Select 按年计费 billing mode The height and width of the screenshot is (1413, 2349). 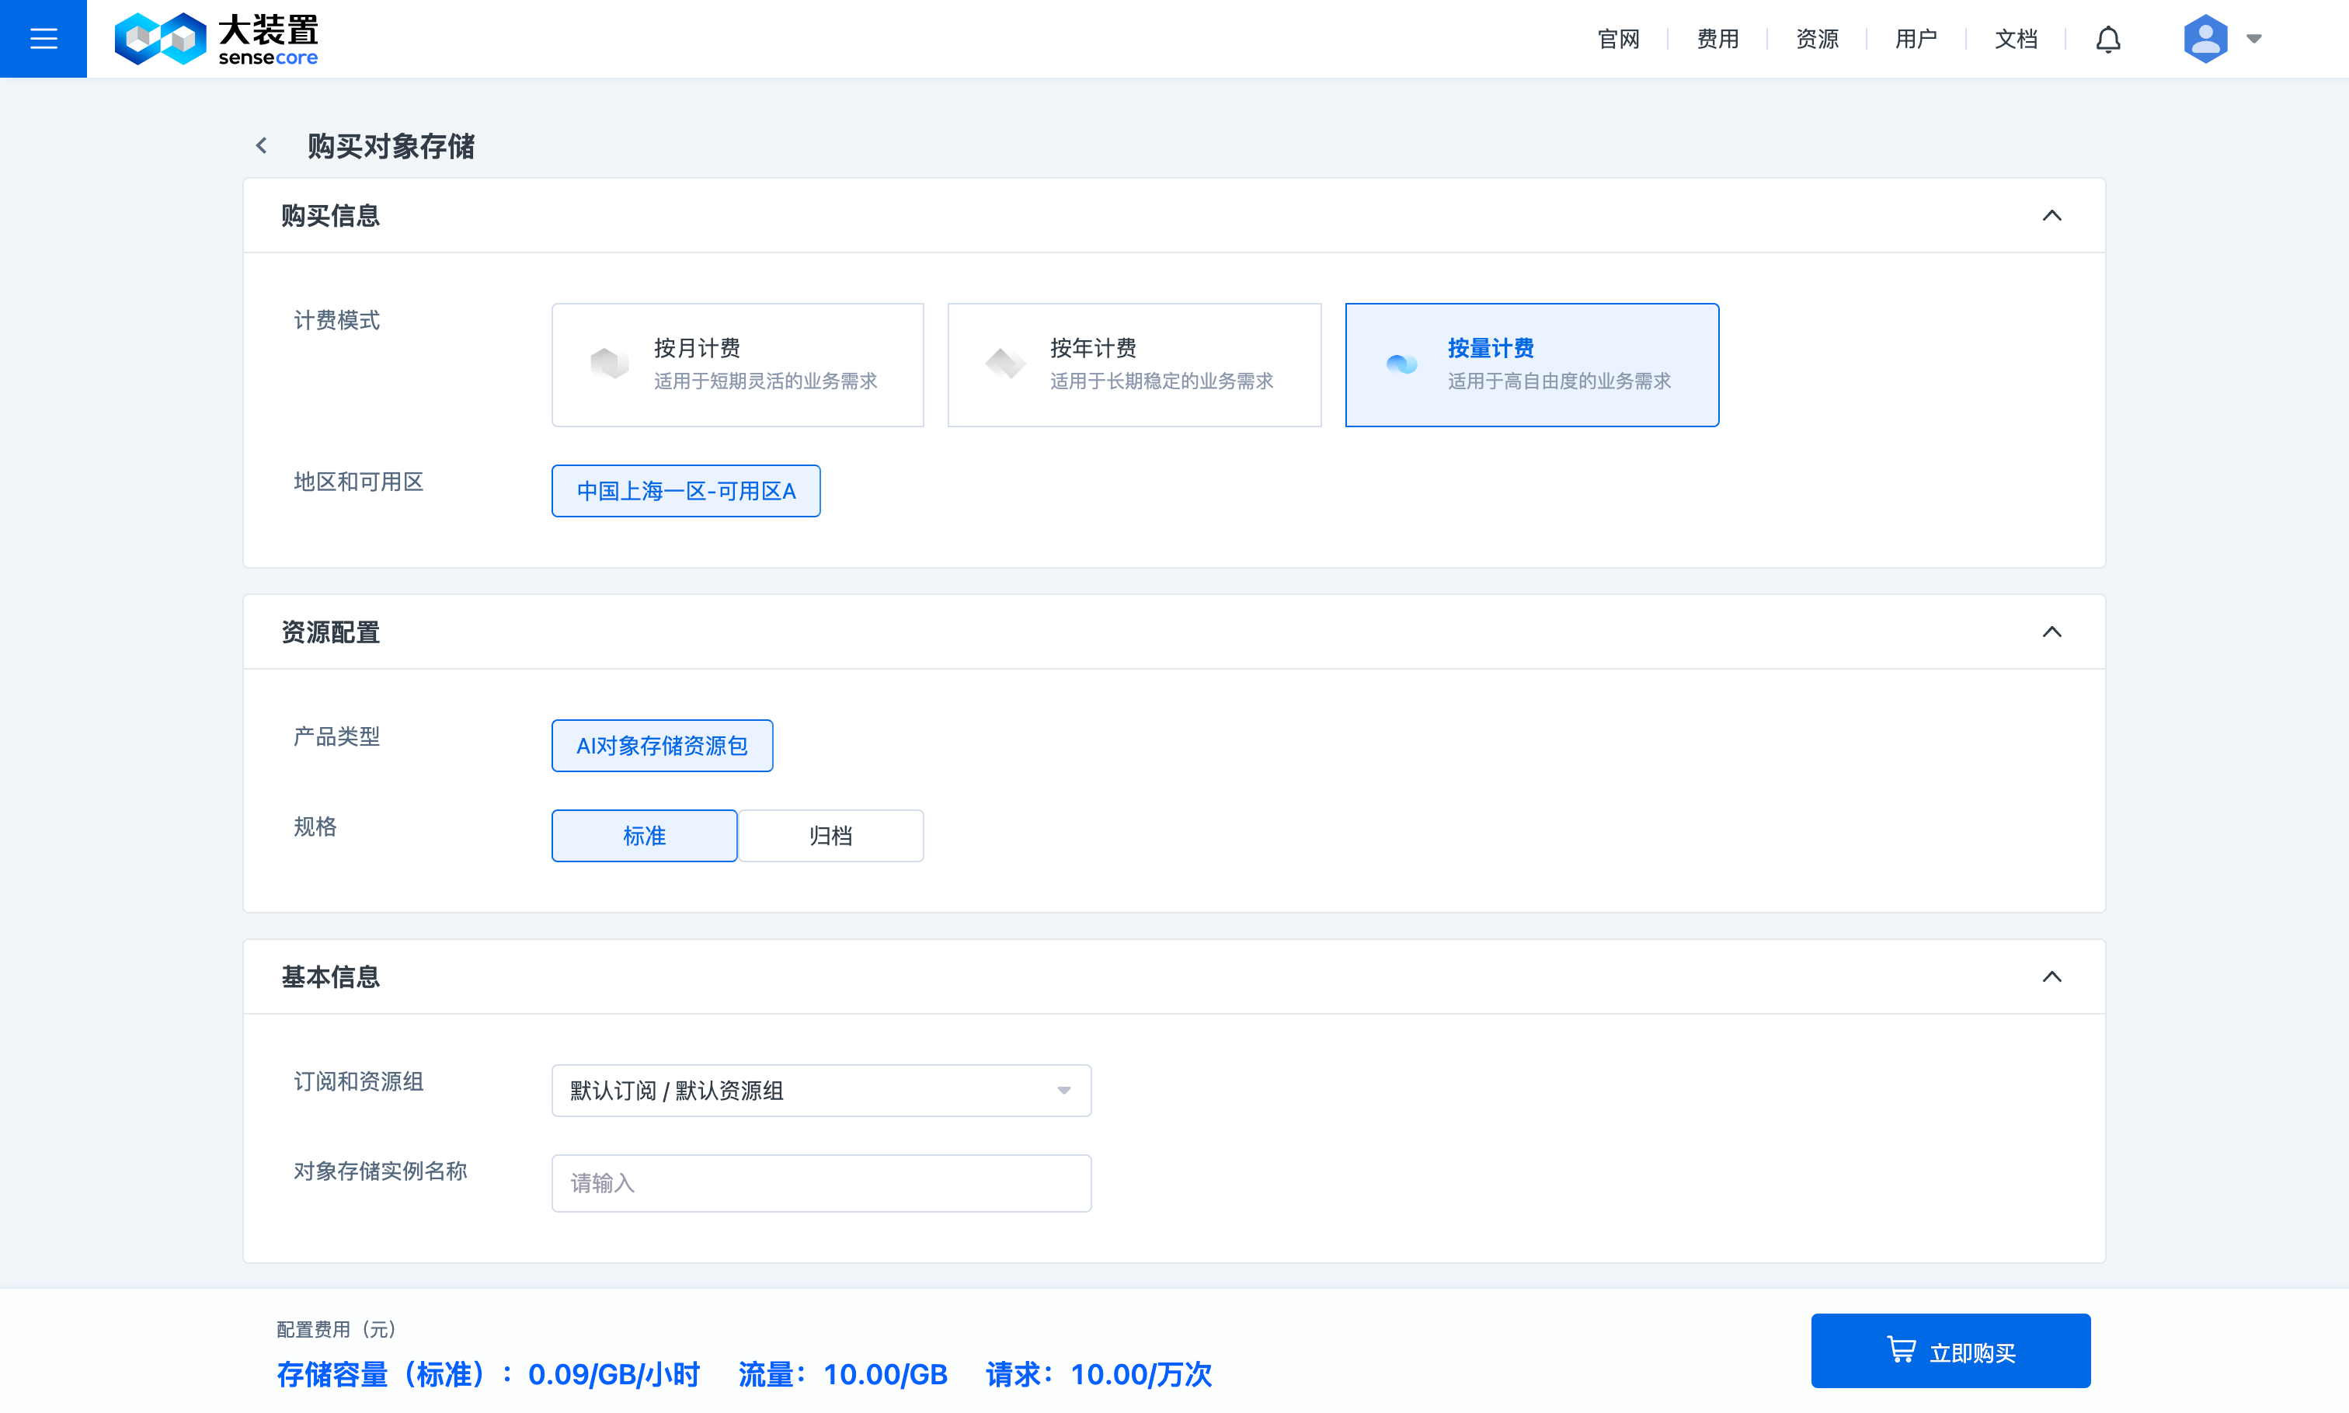click(1134, 364)
